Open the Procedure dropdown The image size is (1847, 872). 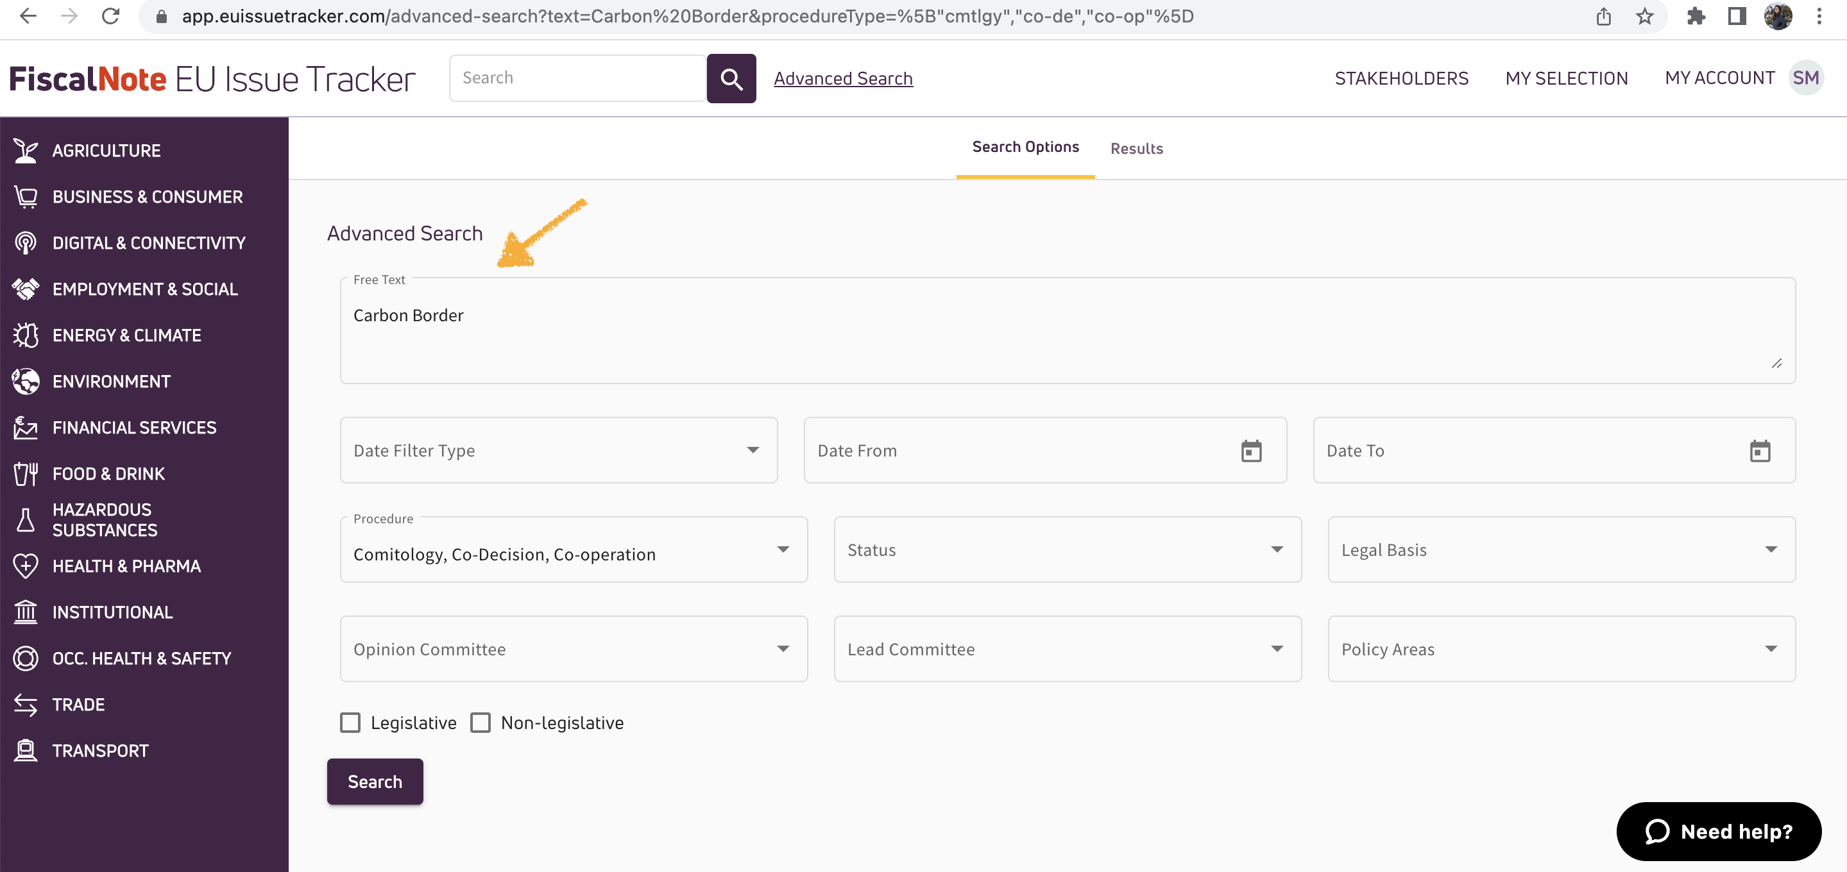click(x=574, y=549)
